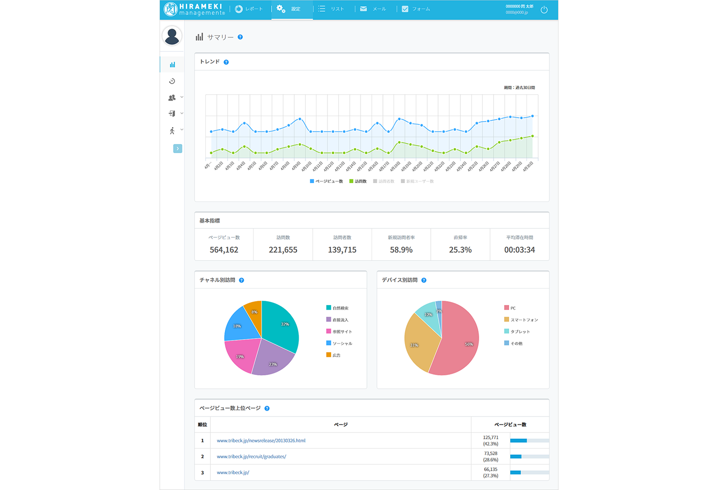Screen dimensions: 718x490
Task: Select the bar chart summary sidebar icon
Action: pos(172,65)
